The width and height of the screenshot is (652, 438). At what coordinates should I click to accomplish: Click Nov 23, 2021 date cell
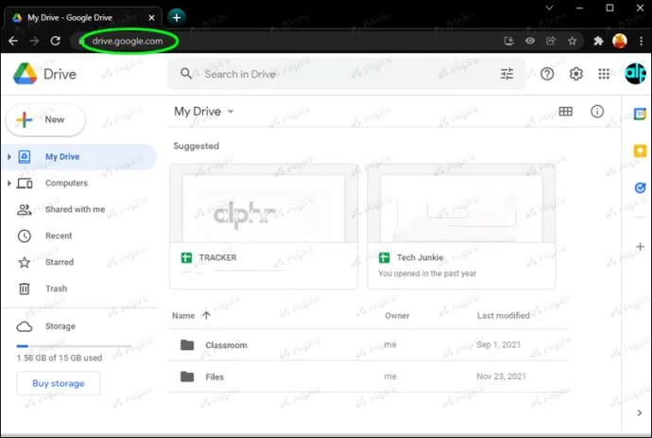pyautogui.click(x=501, y=377)
